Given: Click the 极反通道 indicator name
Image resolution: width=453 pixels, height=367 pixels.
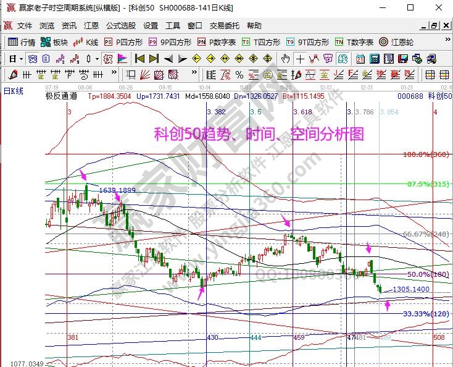Looking at the screenshot, I should (61, 96).
